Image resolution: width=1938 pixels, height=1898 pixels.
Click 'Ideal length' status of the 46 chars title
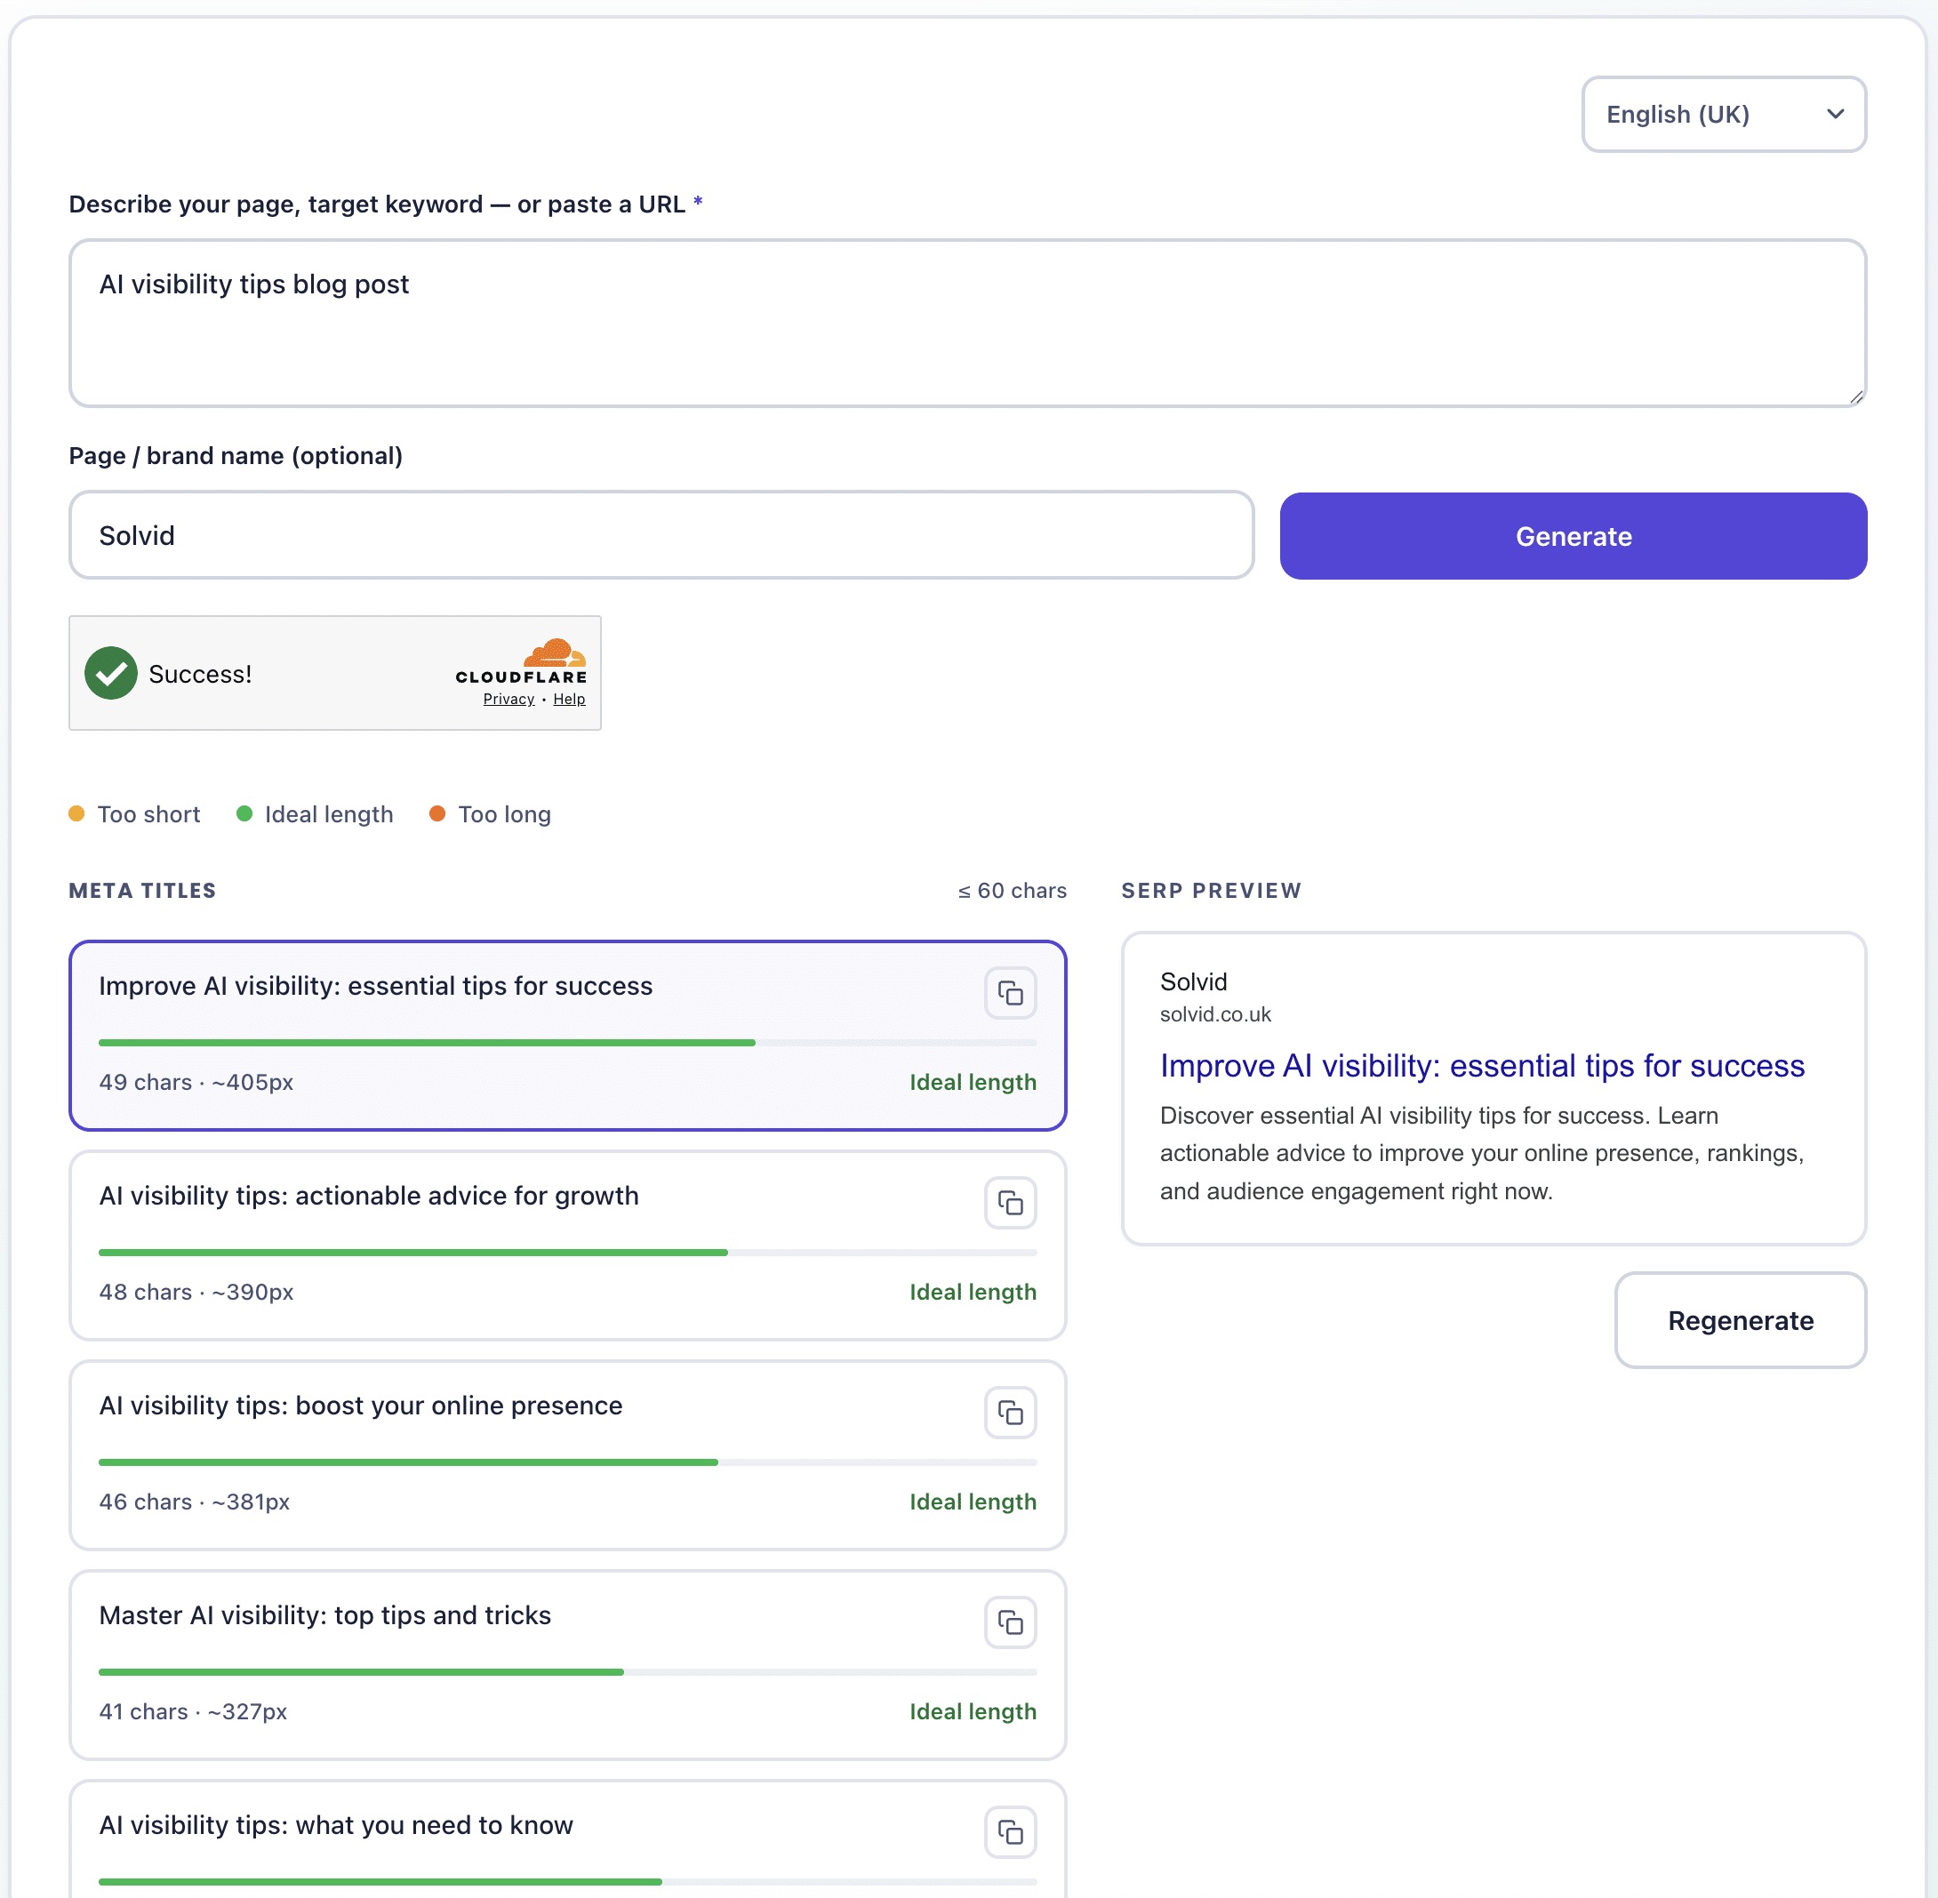click(x=973, y=1502)
